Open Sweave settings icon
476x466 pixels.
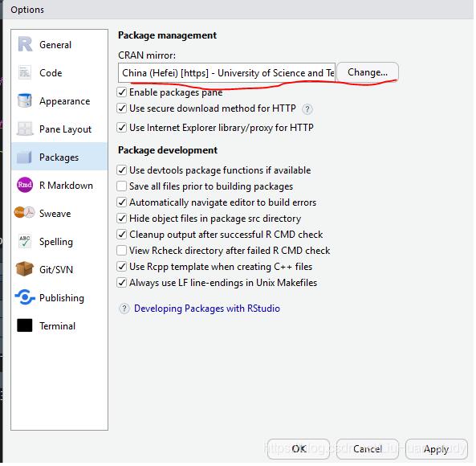click(x=25, y=213)
